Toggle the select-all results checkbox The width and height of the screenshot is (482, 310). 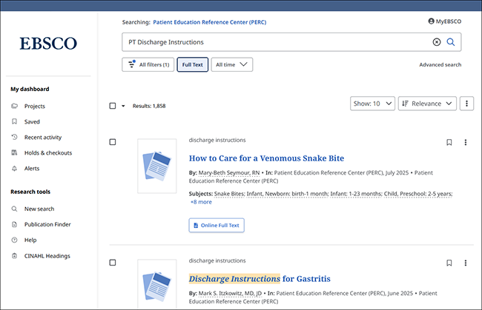tap(113, 106)
